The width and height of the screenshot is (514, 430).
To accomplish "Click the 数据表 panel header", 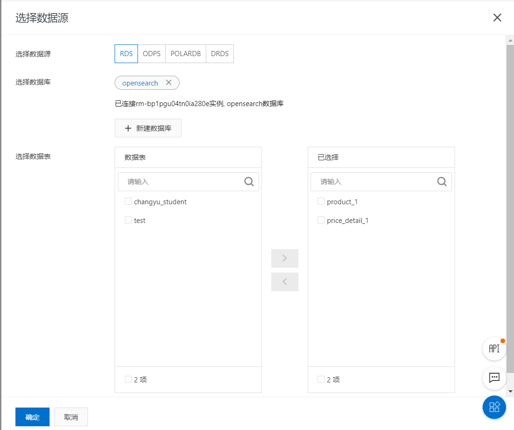I will click(x=188, y=157).
